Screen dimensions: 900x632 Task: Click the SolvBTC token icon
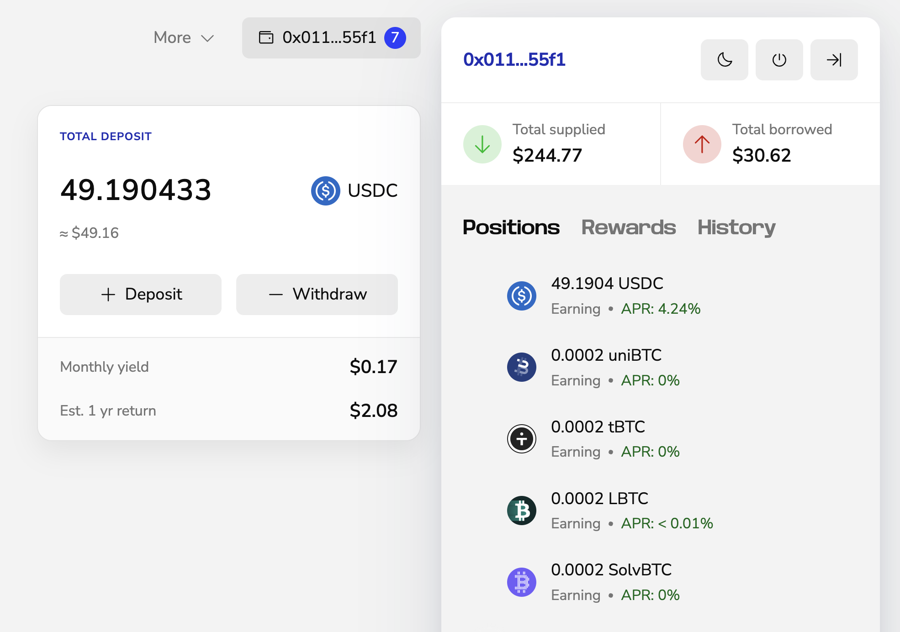(521, 582)
